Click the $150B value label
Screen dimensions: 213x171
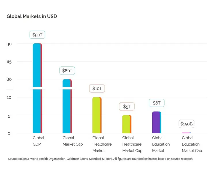click(187, 124)
